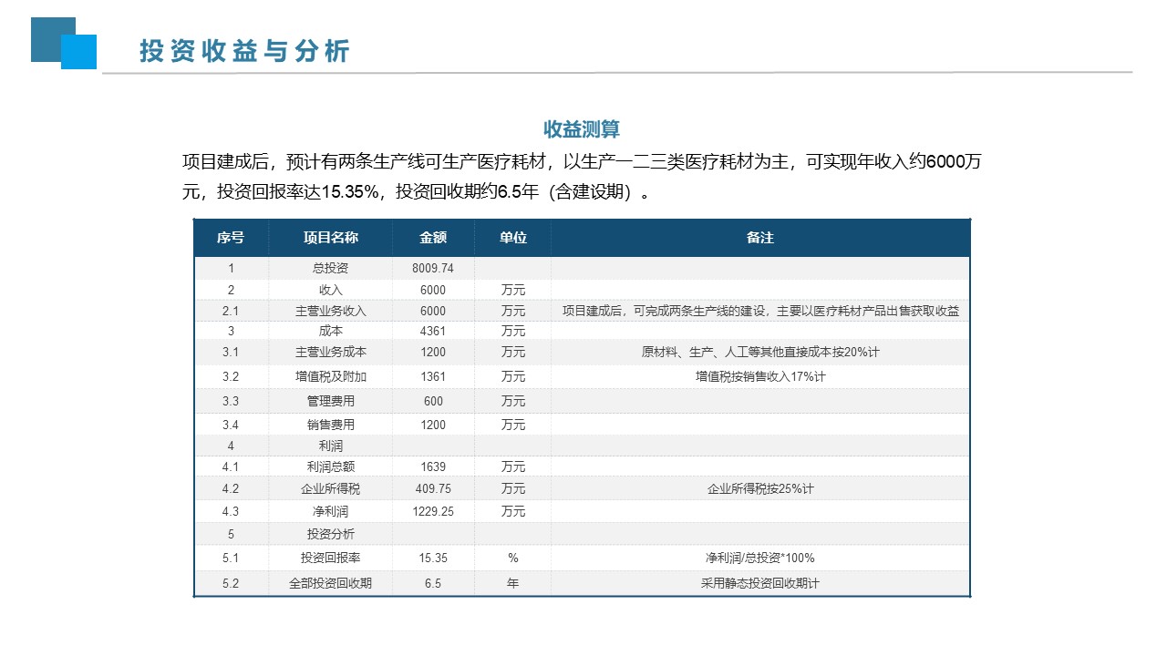Click the 利润总额 cell
Viewport: 1167px width, 656px height.
(331, 466)
